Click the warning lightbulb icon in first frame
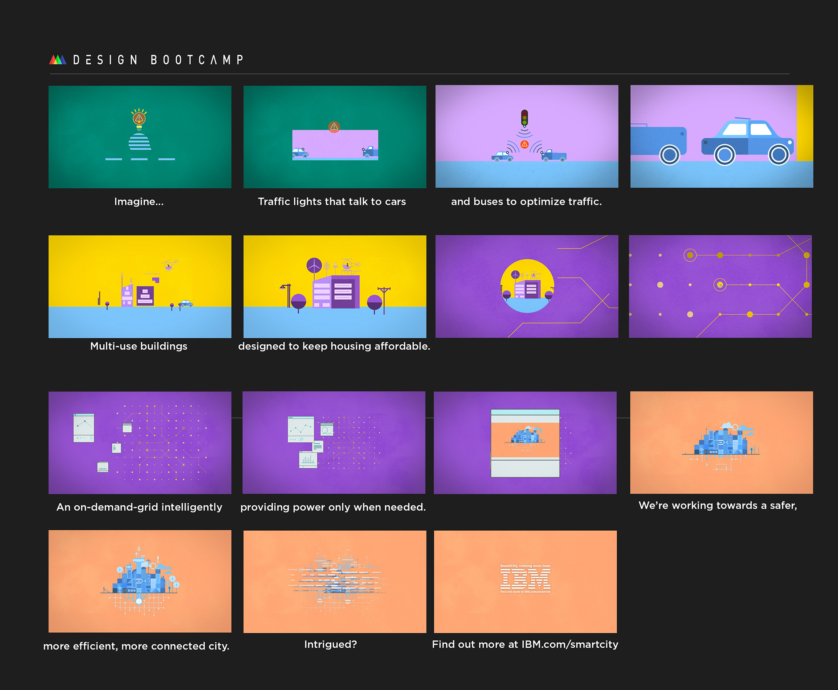 [139, 118]
